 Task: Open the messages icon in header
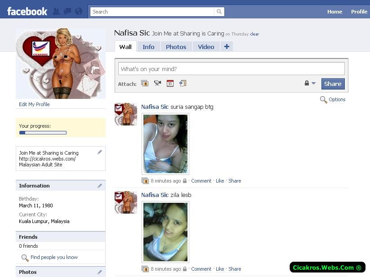[x=67, y=11]
